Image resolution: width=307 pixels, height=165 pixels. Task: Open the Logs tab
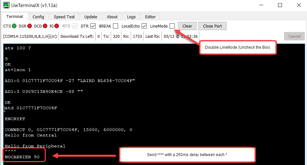[131, 17]
